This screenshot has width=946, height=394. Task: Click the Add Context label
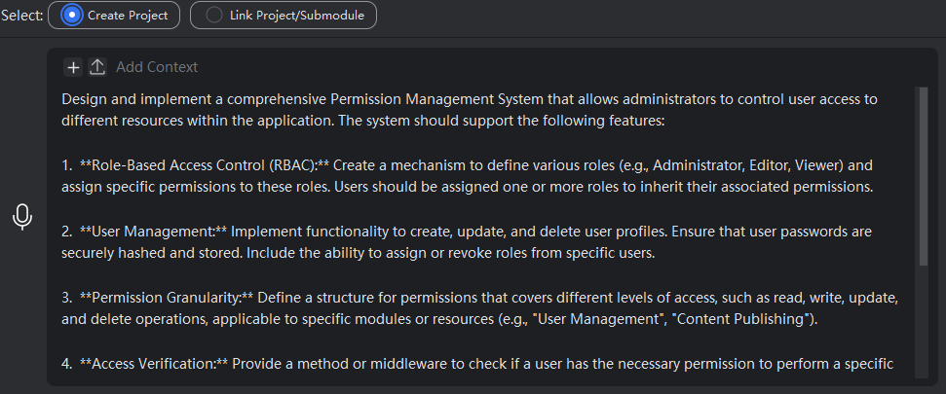point(157,67)
